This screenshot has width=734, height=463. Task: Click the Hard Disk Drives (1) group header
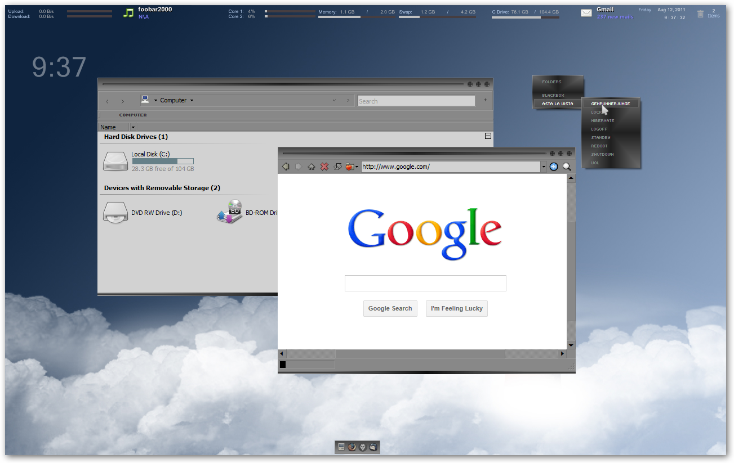point(136,137)
